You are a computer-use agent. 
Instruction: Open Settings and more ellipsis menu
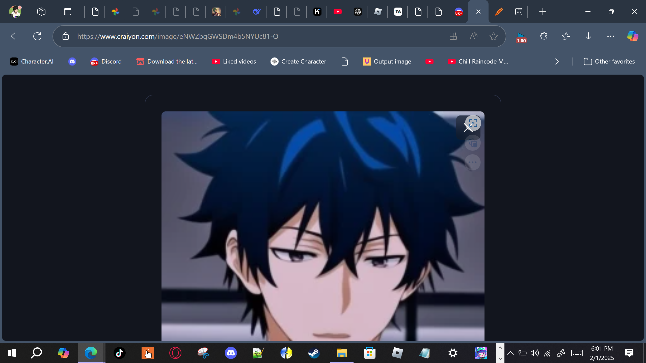click(610, 36)
